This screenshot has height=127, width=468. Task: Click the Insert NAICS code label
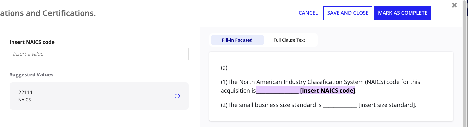click(x=32, y=42)
